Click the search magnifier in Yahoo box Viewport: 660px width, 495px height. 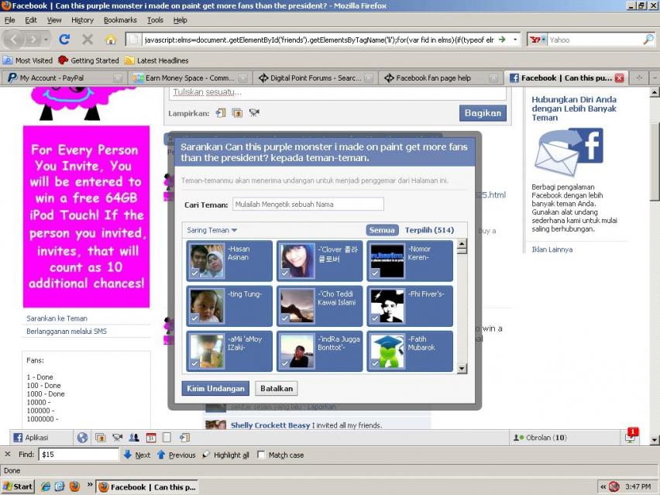(x=648, y=40)
